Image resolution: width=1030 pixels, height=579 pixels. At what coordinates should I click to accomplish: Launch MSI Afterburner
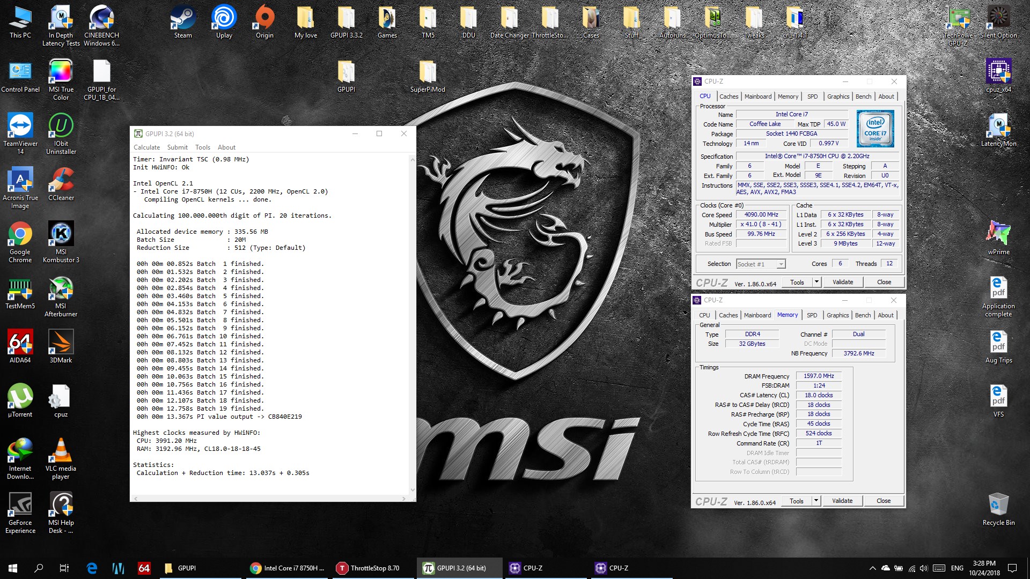(61, 296)
